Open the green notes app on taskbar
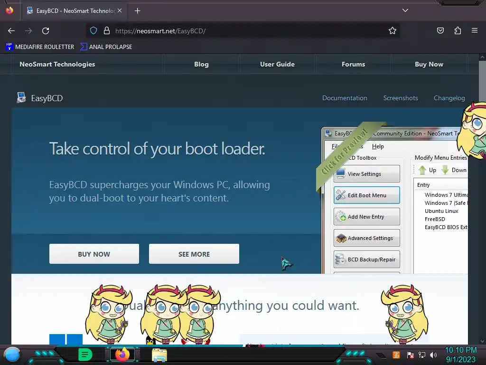Viewport: 486px width, 365px height. coord(85,355)
